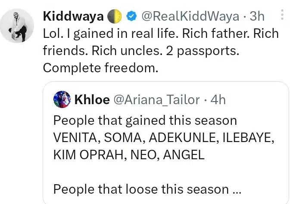
Task: Open the @RealKiddWaya handle link
Action: pyautogui.click(x=190, y=16)
